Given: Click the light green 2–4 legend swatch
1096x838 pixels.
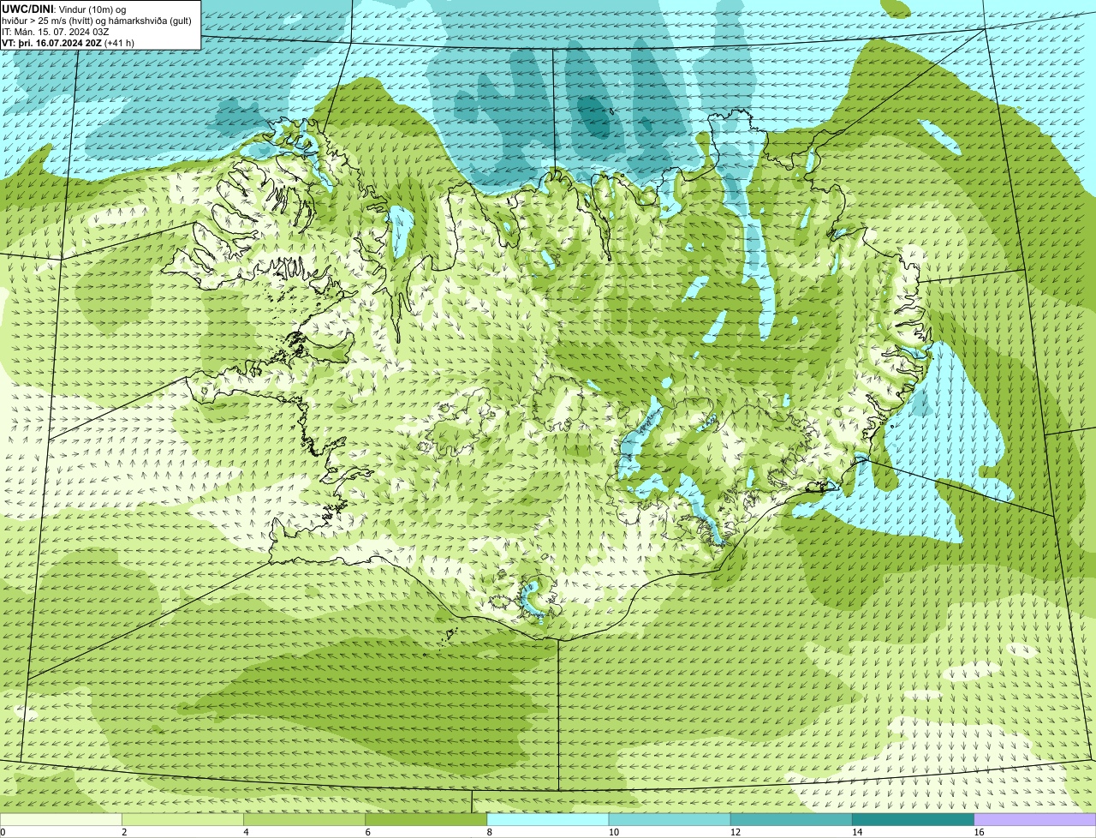Looking at the screenshot, I should (x=182, y=820).
